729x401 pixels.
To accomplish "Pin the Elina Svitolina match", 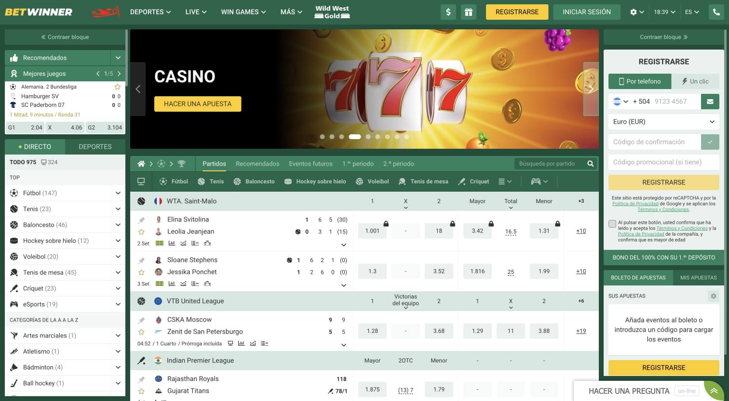I will click(x=141, y=220).
